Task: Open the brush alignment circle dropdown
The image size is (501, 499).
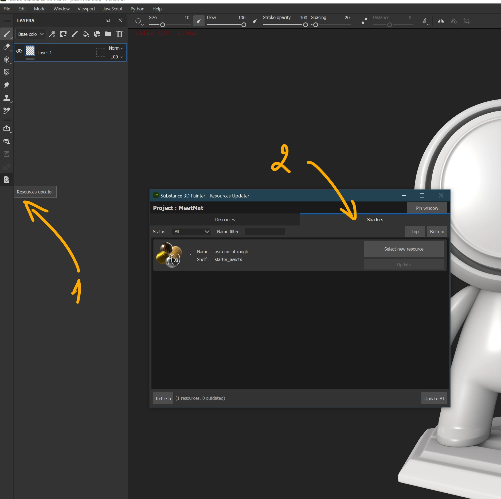Action: click(139, 21)
